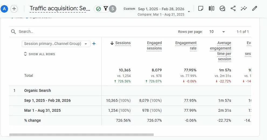Screen dimensions: 267x140
Task: Sort by Average engagement time per session
Action: [220, 51]
